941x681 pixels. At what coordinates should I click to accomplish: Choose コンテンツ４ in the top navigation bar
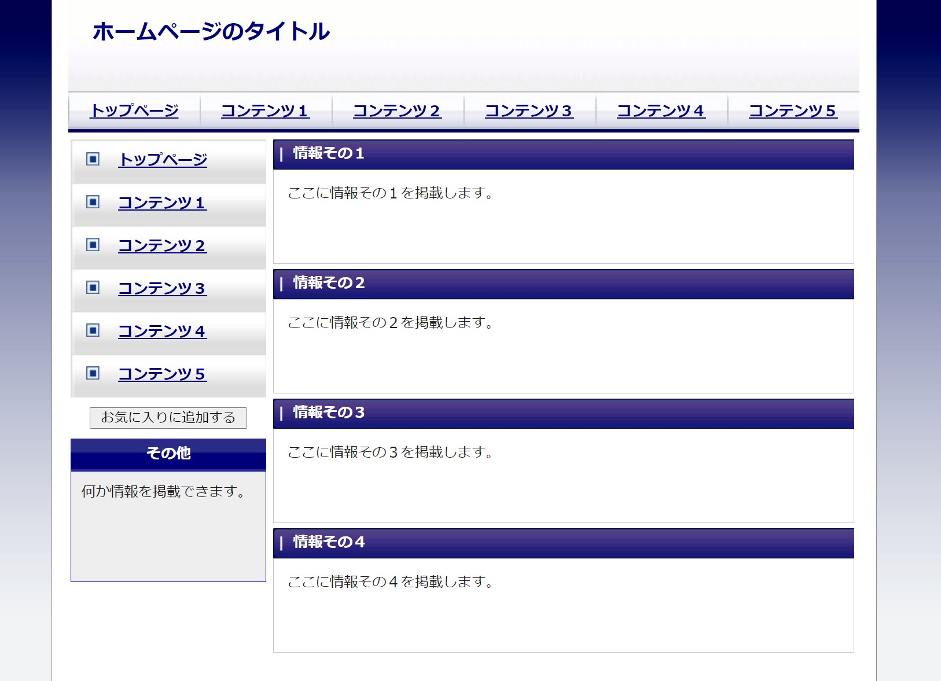coord(661,111)
